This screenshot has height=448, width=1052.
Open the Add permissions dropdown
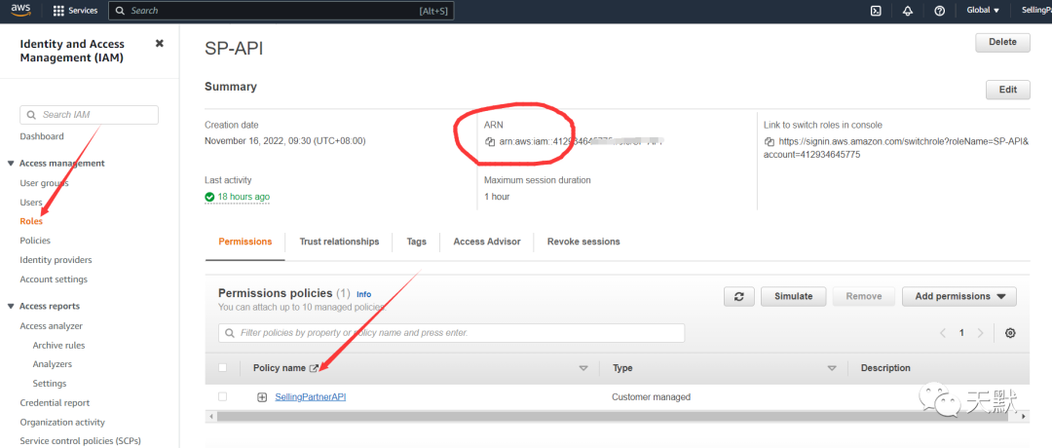point(959,296)
